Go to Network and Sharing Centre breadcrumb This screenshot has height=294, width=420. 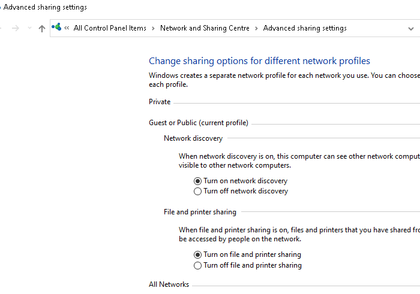click(x=205, y=28)
